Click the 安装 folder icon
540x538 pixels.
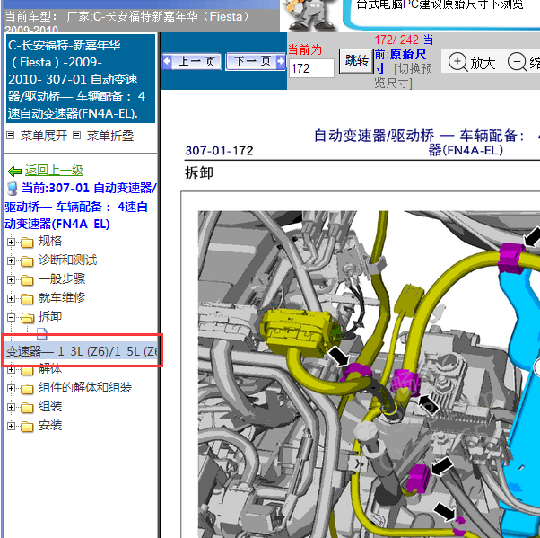pyautogui.click(x=27, y=428)
